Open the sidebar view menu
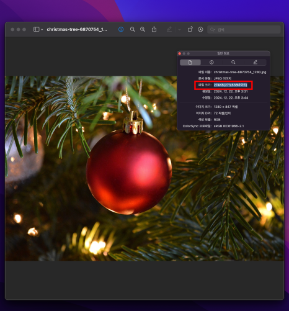The height and width of the screenshot is (311, 289). point(38,29)
